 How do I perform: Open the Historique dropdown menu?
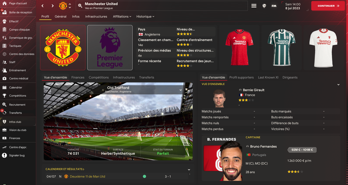point(145,17)
